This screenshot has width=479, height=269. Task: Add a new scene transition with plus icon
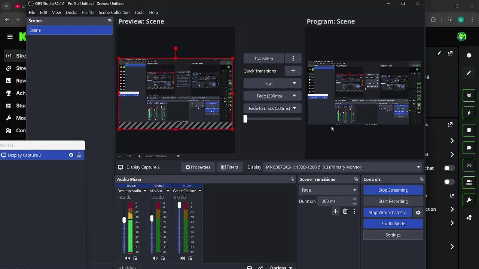pos(335,211)
